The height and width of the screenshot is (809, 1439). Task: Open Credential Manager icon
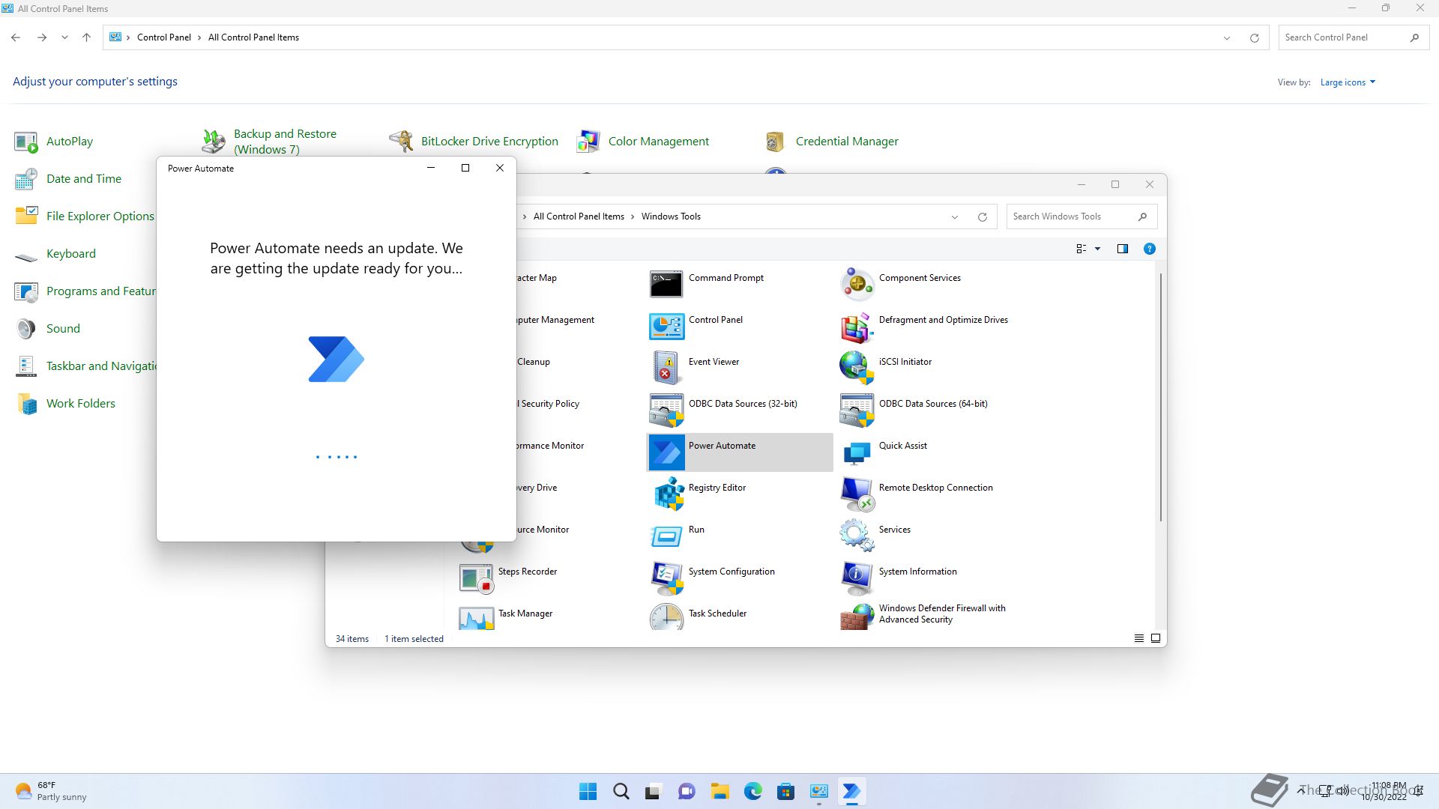click(776, 142)
